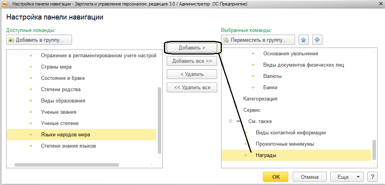Click bullet icon beside Ученые звания
The image size is (385, 185).
31,112
